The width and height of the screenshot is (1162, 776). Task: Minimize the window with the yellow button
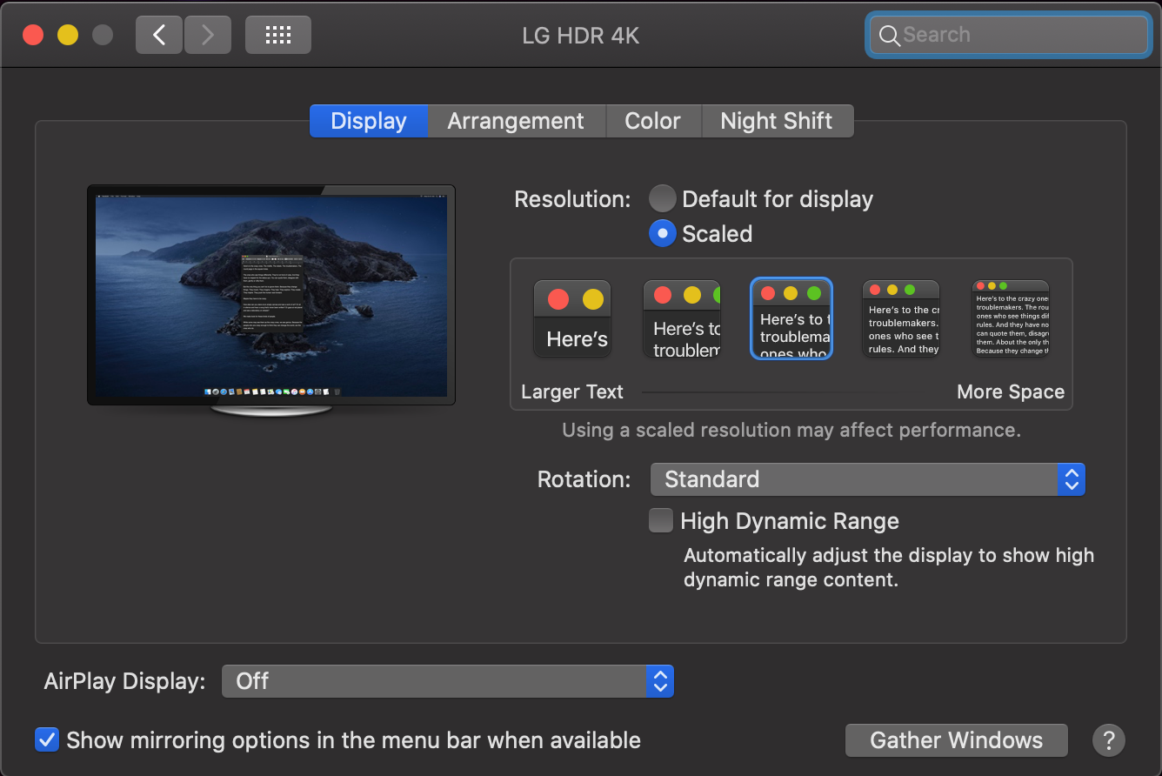(68, 35)
